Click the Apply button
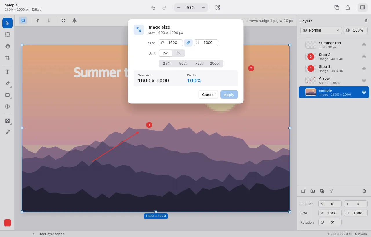The width and height of the screenshot is (371, 237). pos(229,95)
